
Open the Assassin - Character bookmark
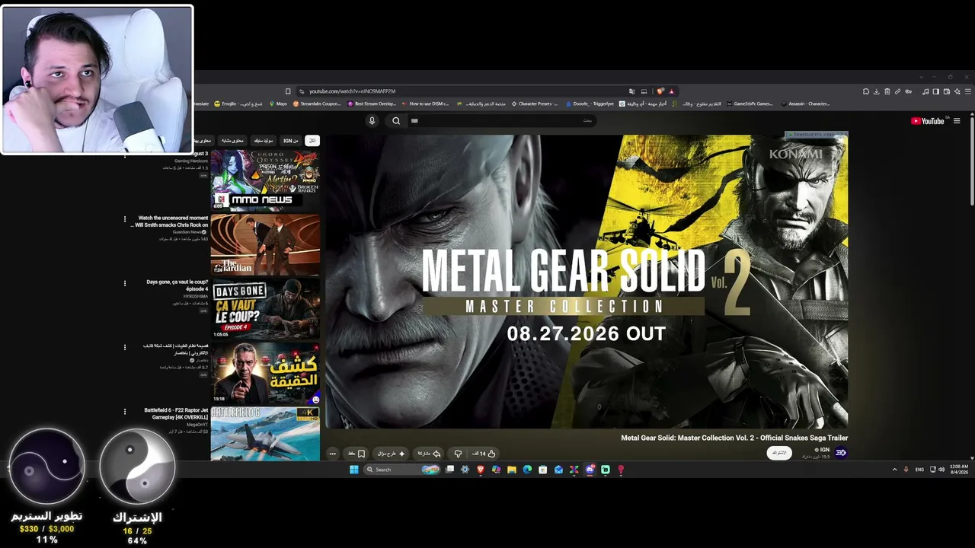pos(805,104)
